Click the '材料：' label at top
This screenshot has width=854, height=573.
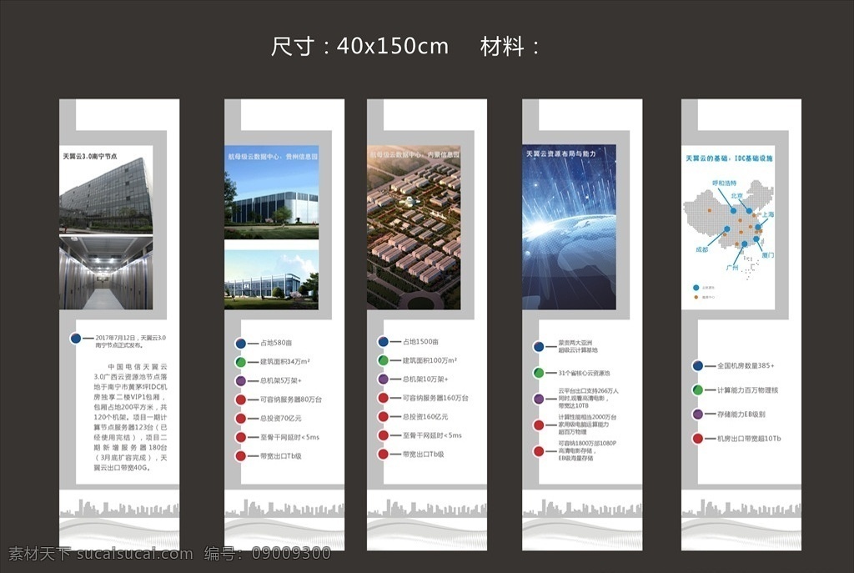(x=510, y=47)
